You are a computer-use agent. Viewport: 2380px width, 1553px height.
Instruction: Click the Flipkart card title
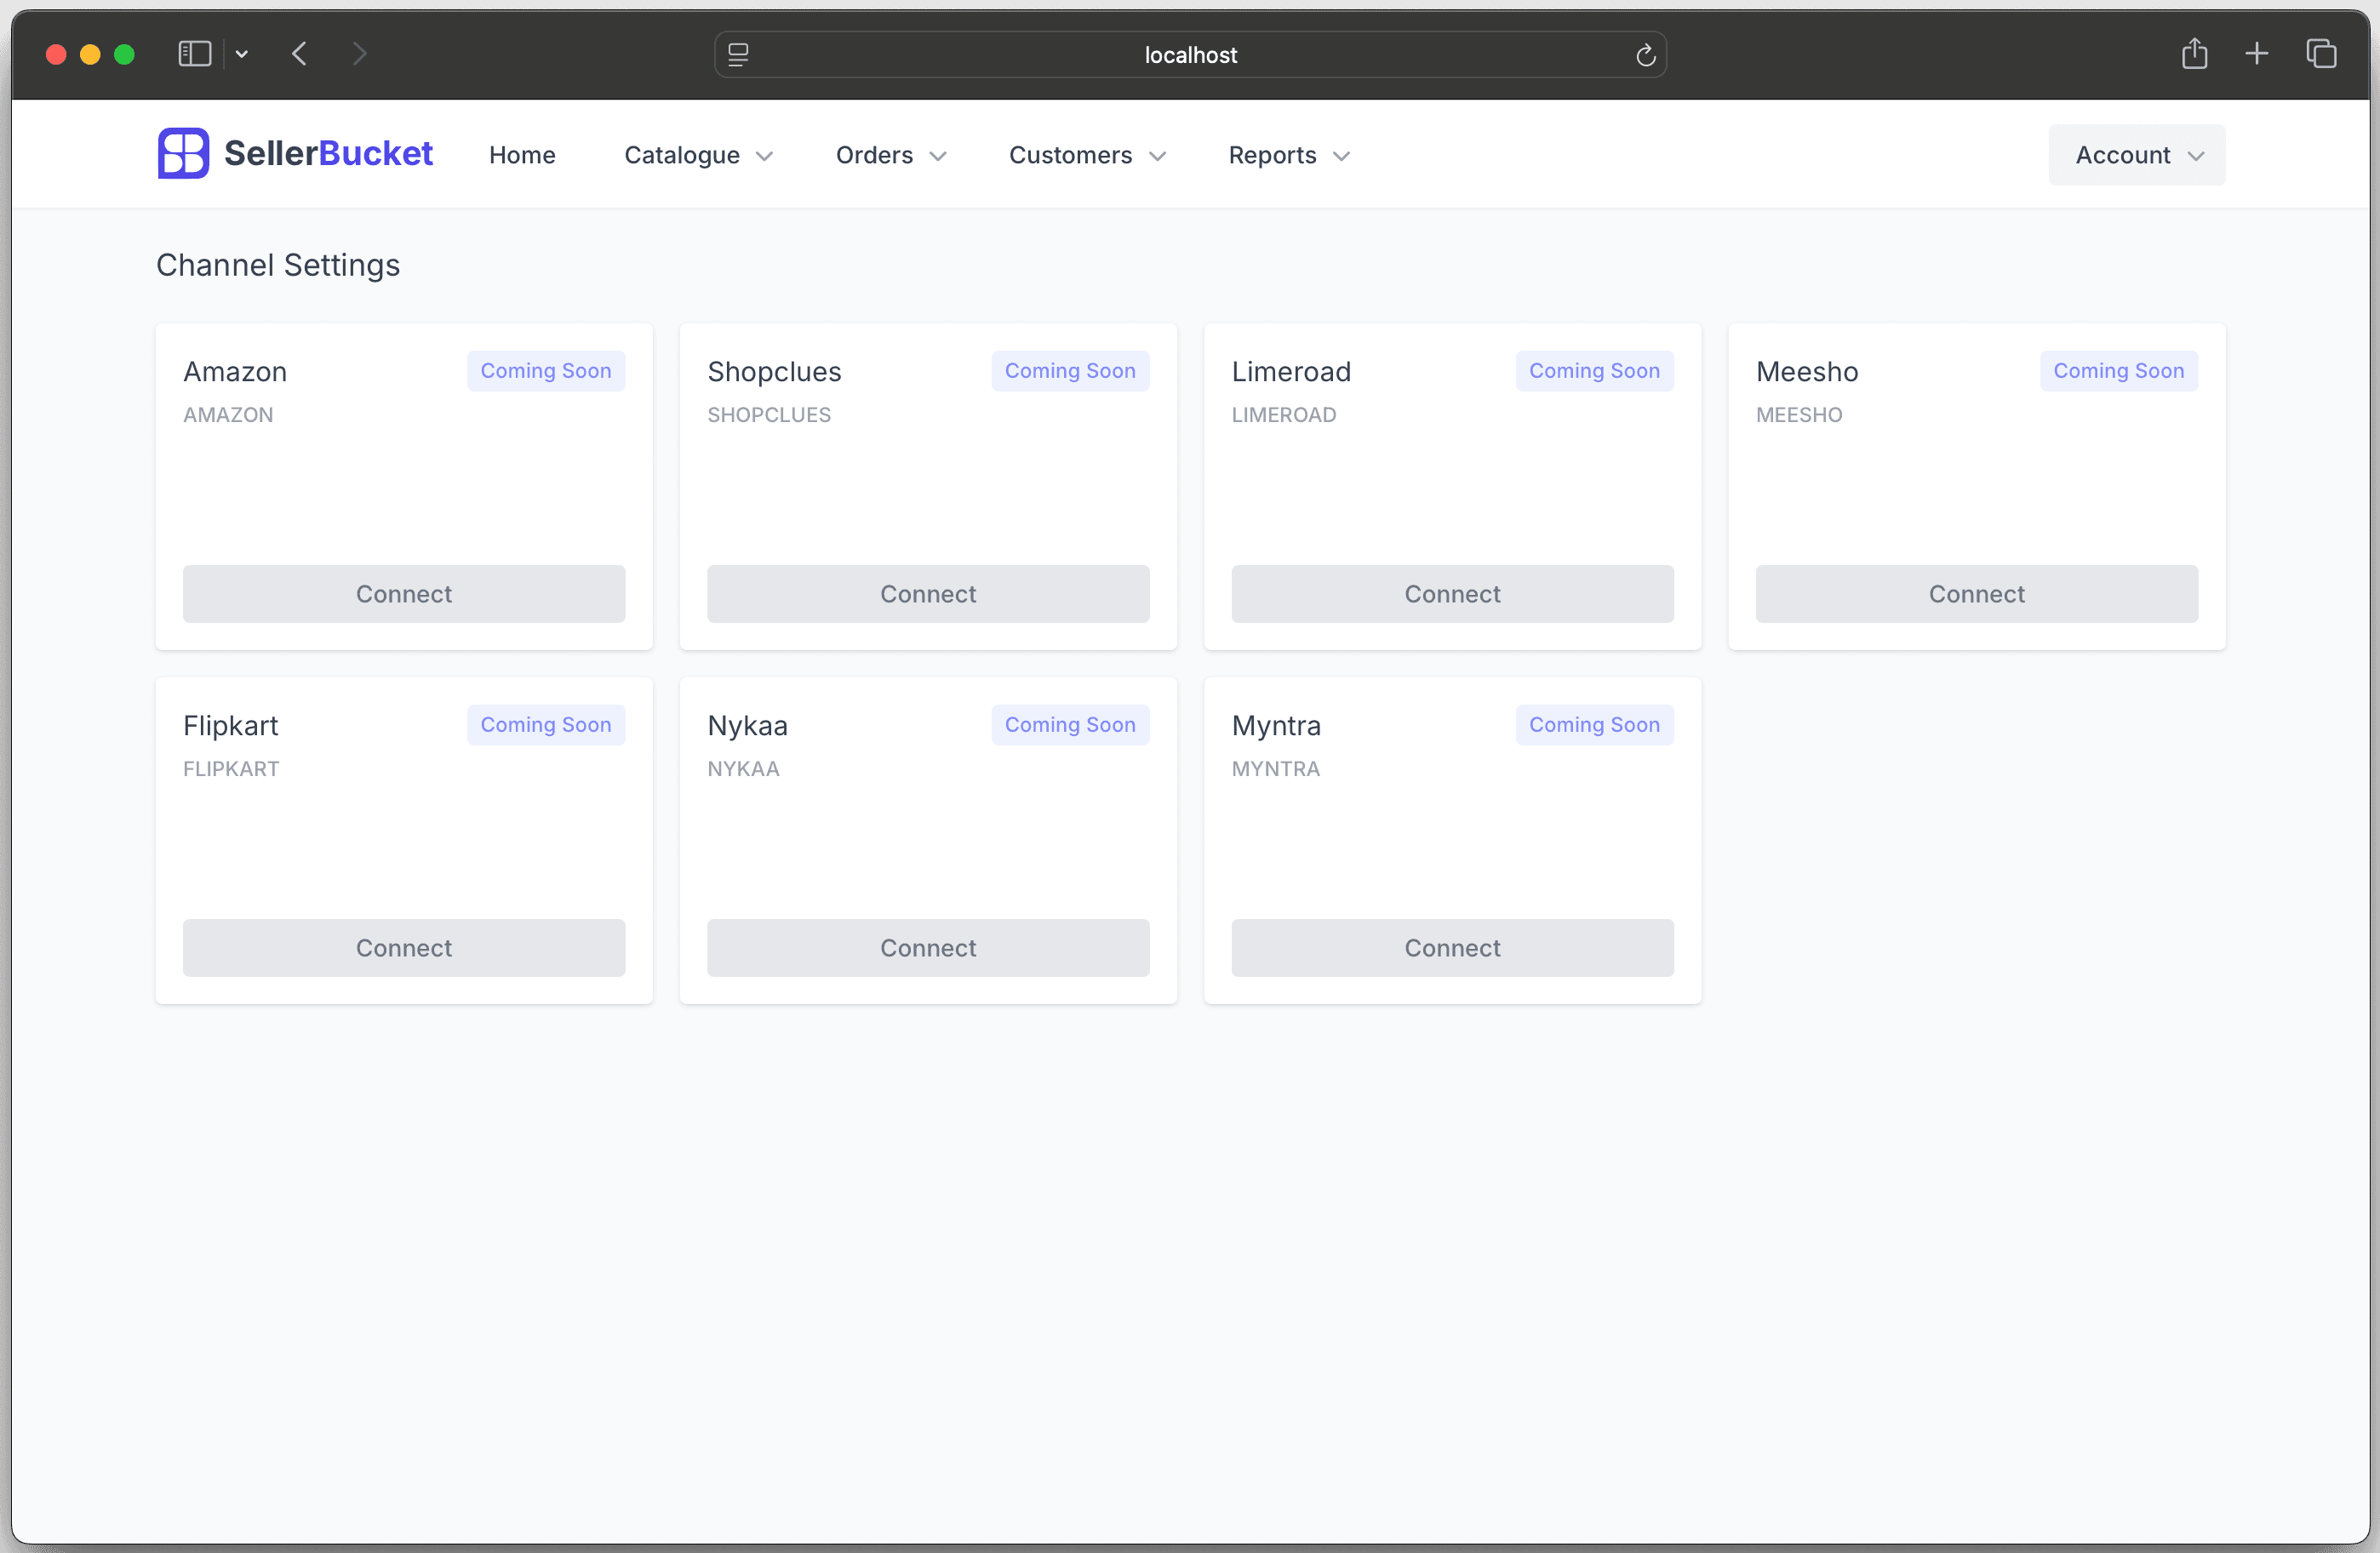[230, 726]
